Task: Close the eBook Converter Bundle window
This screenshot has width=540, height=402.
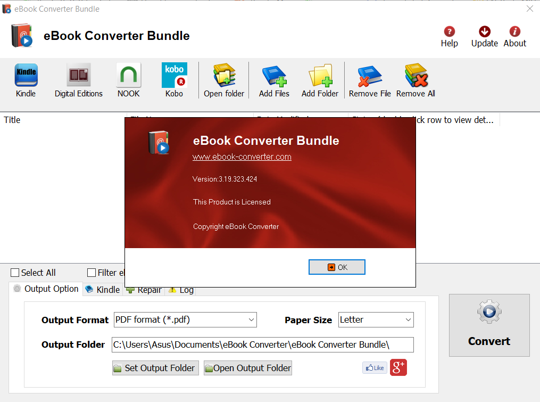Action: [530, 9]
